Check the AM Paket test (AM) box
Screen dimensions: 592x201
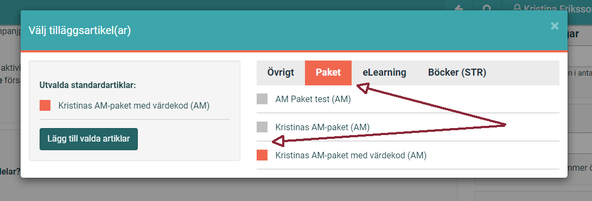point(262,99)
